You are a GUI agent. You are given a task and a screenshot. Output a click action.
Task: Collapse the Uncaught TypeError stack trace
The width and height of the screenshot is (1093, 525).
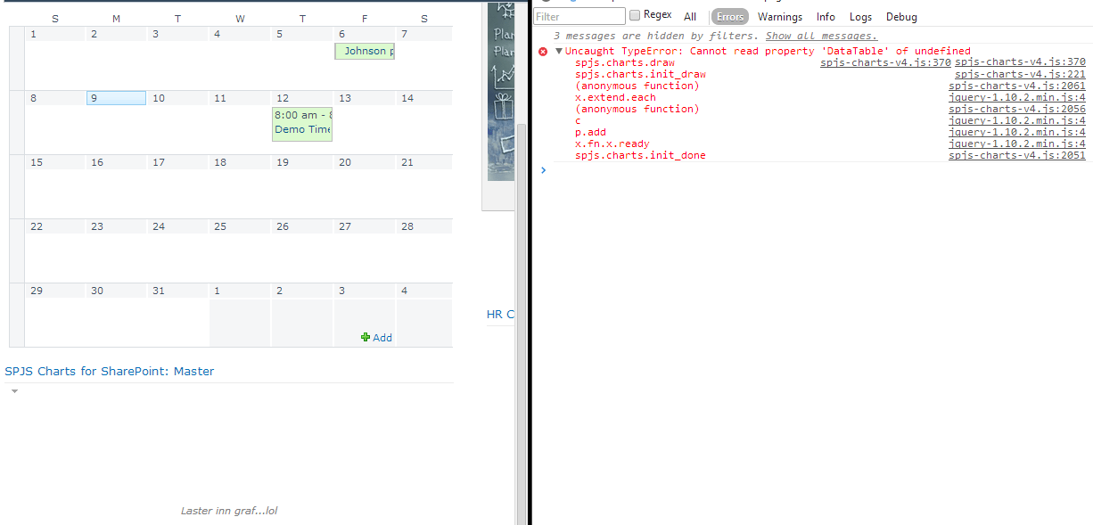click(557, 51)
